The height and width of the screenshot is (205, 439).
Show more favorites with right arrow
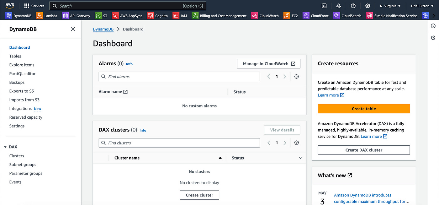(x=434, y=16)
